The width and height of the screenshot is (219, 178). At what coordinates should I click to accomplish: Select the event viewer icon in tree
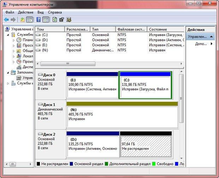tap(19, 46)
